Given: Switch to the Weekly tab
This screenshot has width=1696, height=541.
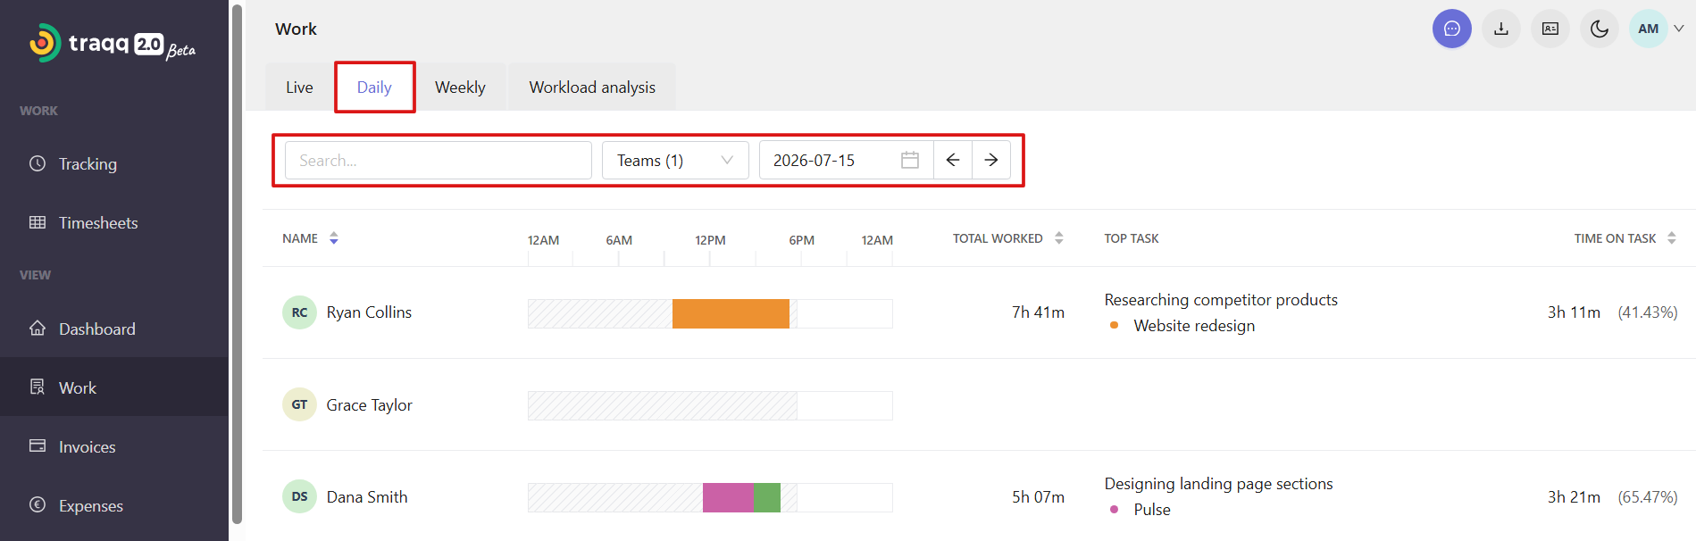Looking at the screenshot, I should [460, 87].
